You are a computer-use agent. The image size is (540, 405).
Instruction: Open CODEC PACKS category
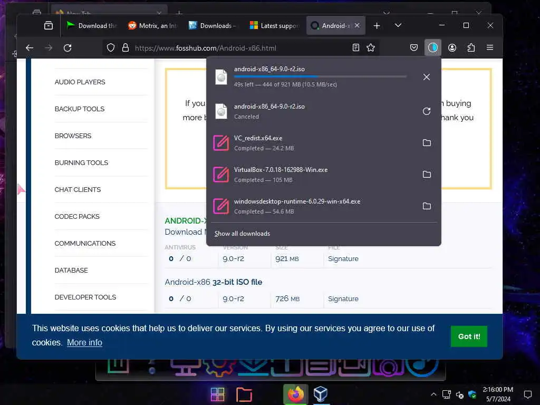point(77,216)
